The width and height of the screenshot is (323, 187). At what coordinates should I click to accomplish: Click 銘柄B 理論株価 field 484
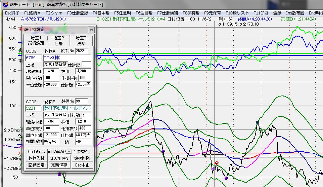(51, 121)
